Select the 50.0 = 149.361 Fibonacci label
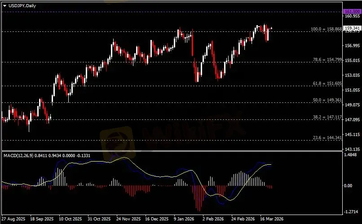 point(327,100)
